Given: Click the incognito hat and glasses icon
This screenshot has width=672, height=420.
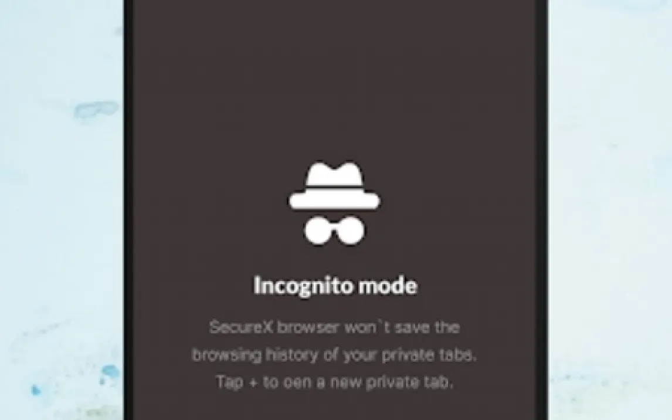Looking at the screenshot, I should click(x=334, y=204).
